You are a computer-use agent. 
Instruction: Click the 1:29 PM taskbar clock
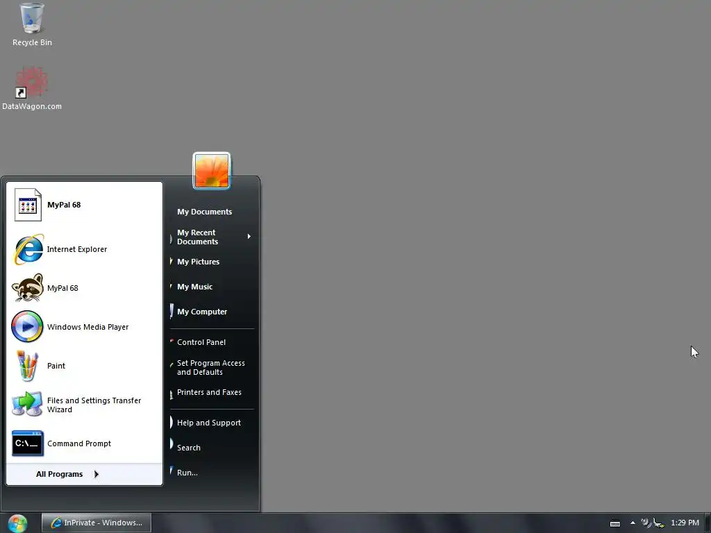(685, 523)
